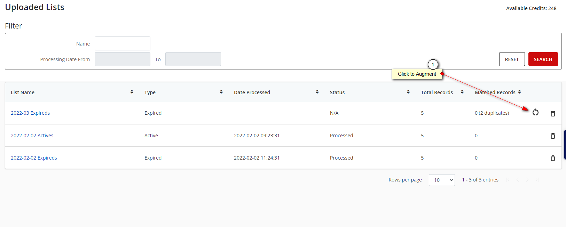Delete the 2022-03 Expireds list

pyautogui.click(x=553, y=113)
